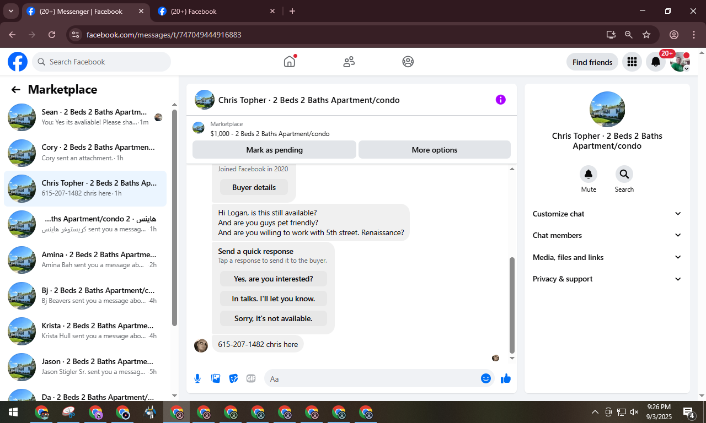This screenshot has height=423, width=706.
Task: Open the browser zoom magnifier icon
Action: coord(629,35)
